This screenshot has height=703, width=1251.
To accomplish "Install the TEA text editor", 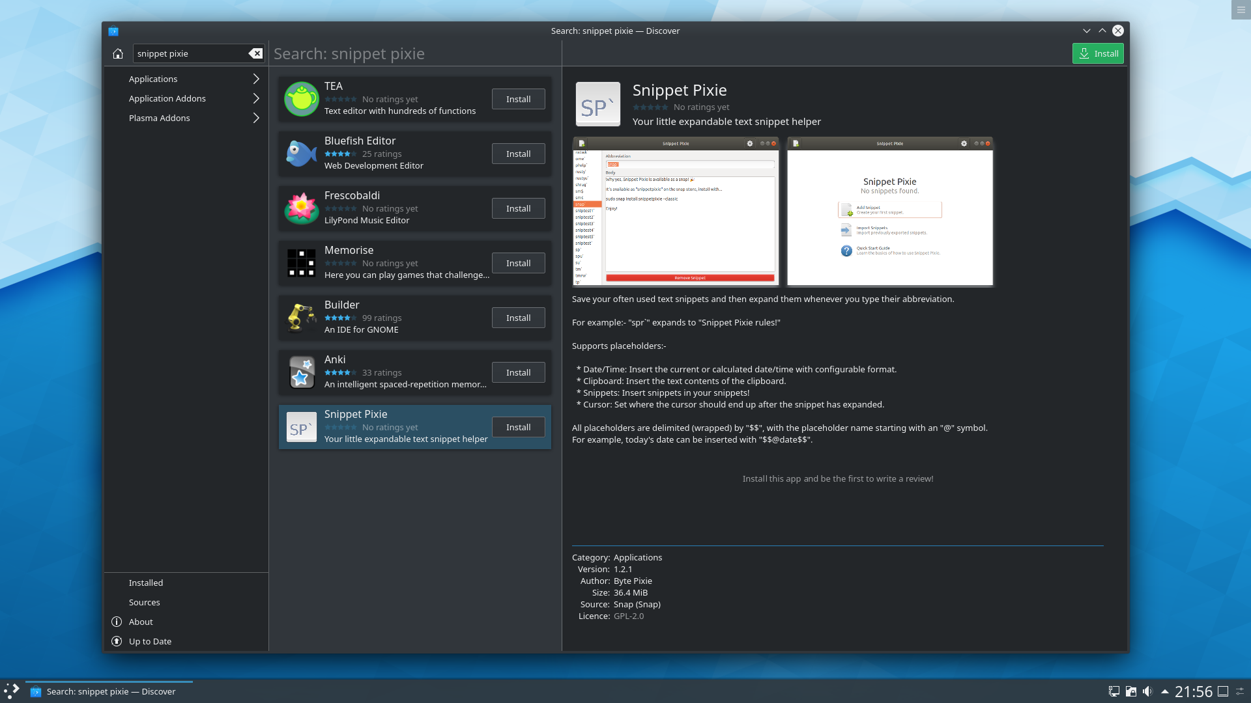I will click(x=519, y=99).
